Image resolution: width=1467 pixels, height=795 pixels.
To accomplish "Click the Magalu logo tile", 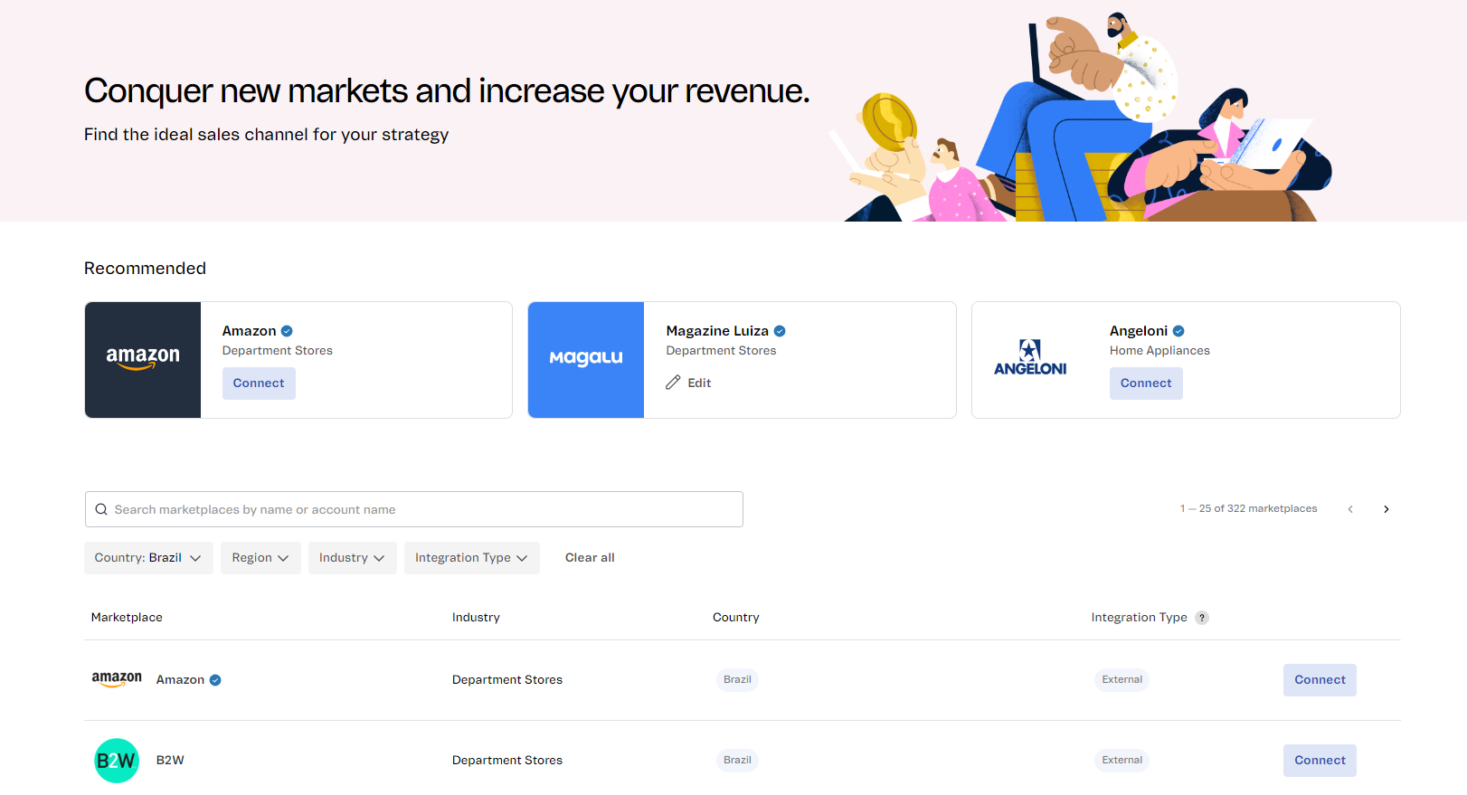I will click(x=586, y=359).
